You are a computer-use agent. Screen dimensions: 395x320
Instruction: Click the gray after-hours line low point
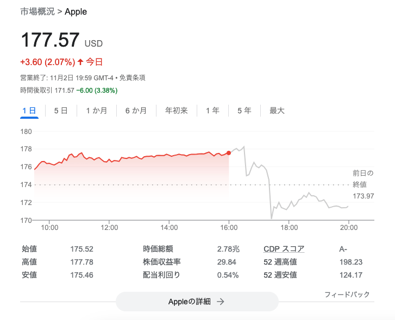coord(271,218)
